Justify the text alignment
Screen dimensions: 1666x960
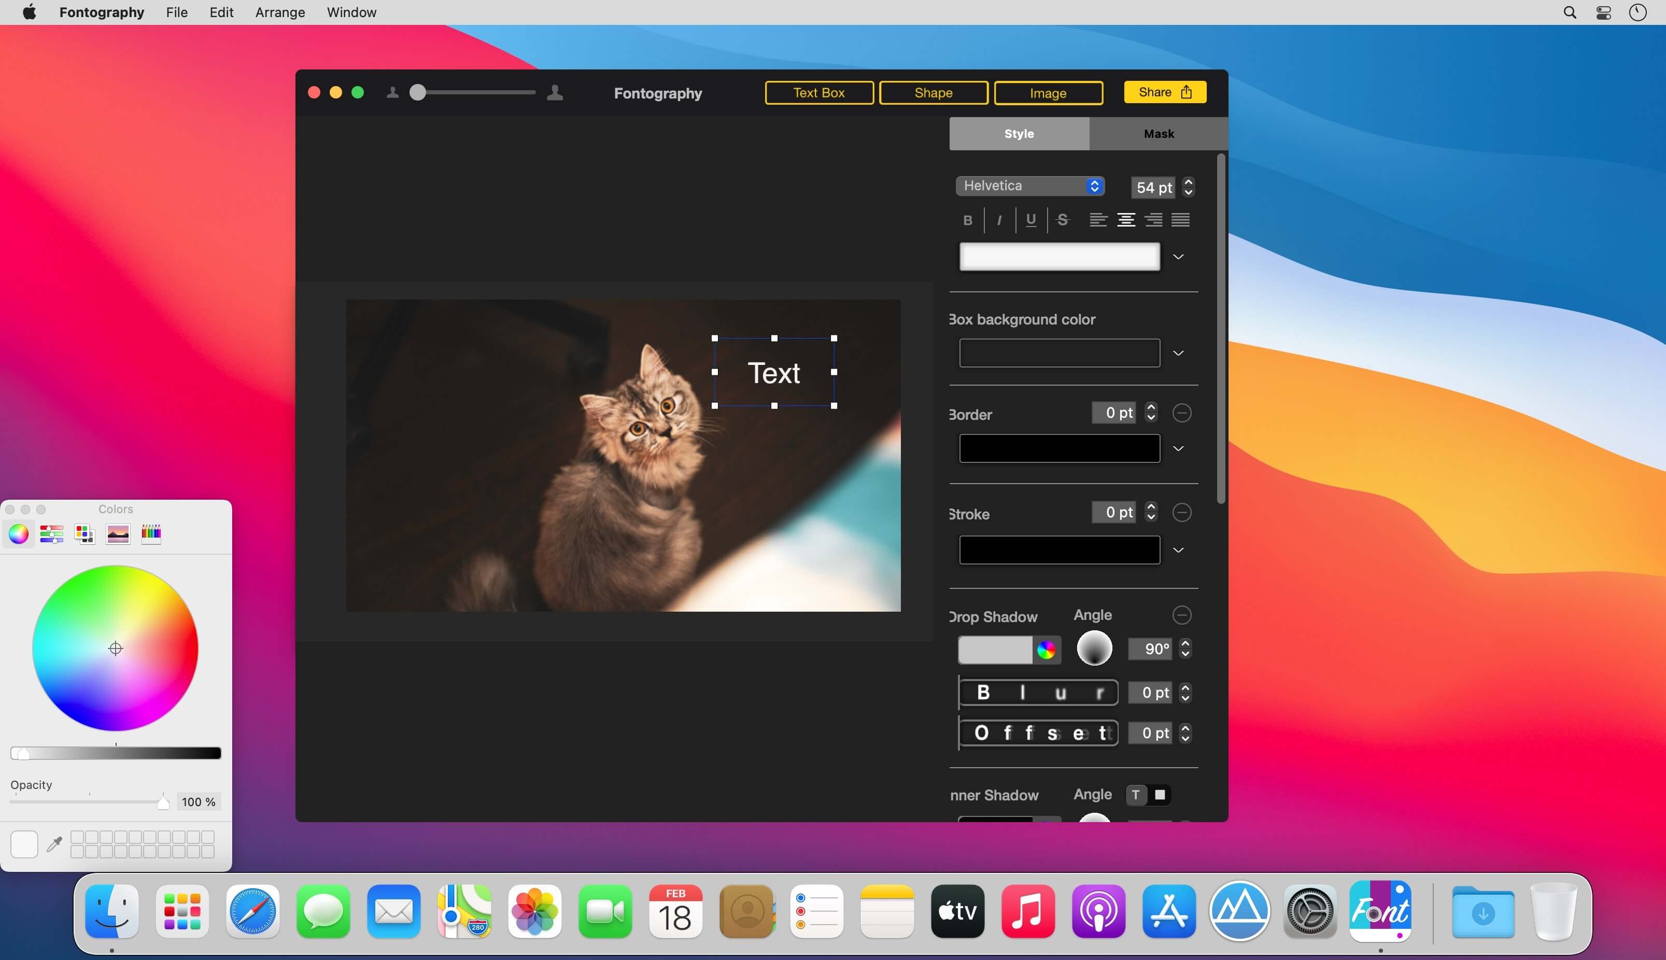pyautogui.click(x=1180, y=220)
